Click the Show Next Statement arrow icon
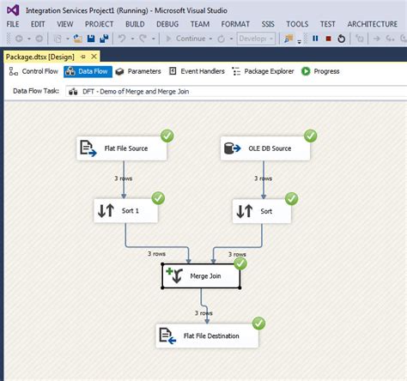The width and height of the screenshot is (407, 381). pos(377,39)
